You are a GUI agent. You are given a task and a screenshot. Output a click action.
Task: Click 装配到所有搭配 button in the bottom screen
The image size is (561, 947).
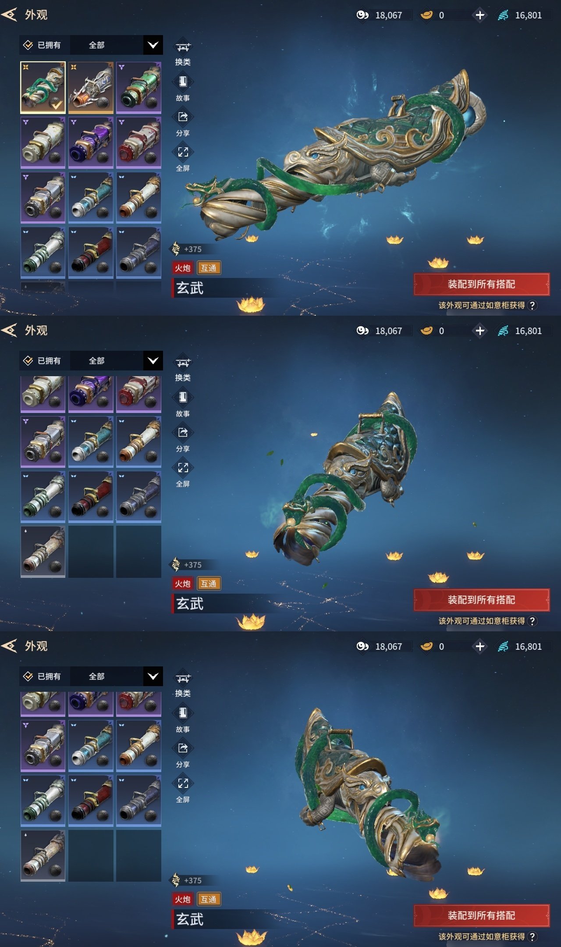pyautogui.click(x=481, y=915)
